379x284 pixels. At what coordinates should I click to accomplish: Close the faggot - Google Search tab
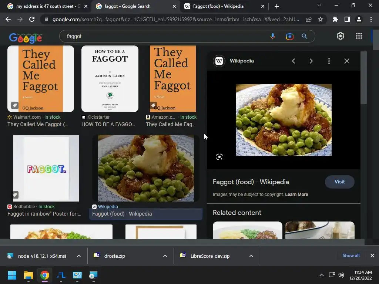[174, 7]
